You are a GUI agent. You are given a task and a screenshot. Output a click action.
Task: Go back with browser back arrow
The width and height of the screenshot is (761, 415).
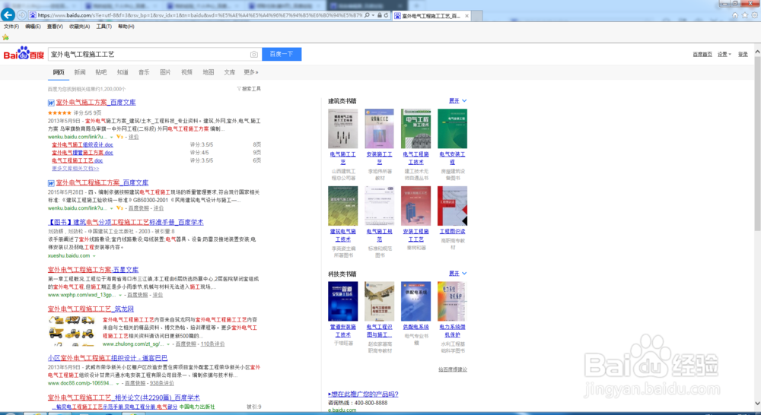coord(8,15)
